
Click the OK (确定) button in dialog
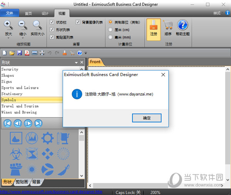pos(147,118)
